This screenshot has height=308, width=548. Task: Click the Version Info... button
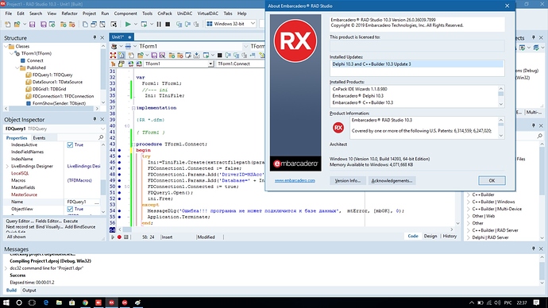[x=347, y=180]
